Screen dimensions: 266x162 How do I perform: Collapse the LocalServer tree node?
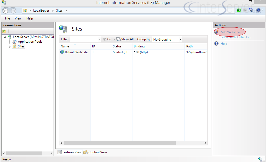coord(5,37)
